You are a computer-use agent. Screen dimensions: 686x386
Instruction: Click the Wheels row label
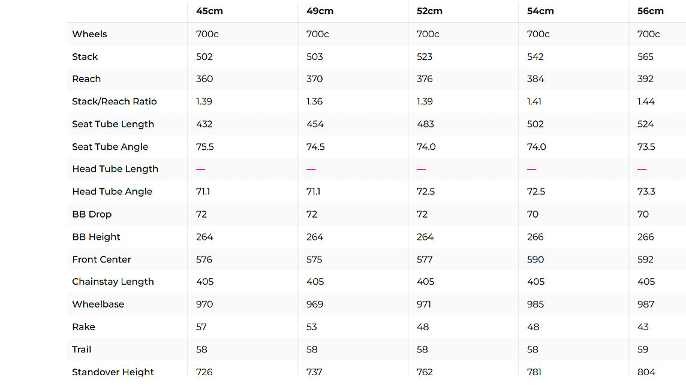point(89,34)
